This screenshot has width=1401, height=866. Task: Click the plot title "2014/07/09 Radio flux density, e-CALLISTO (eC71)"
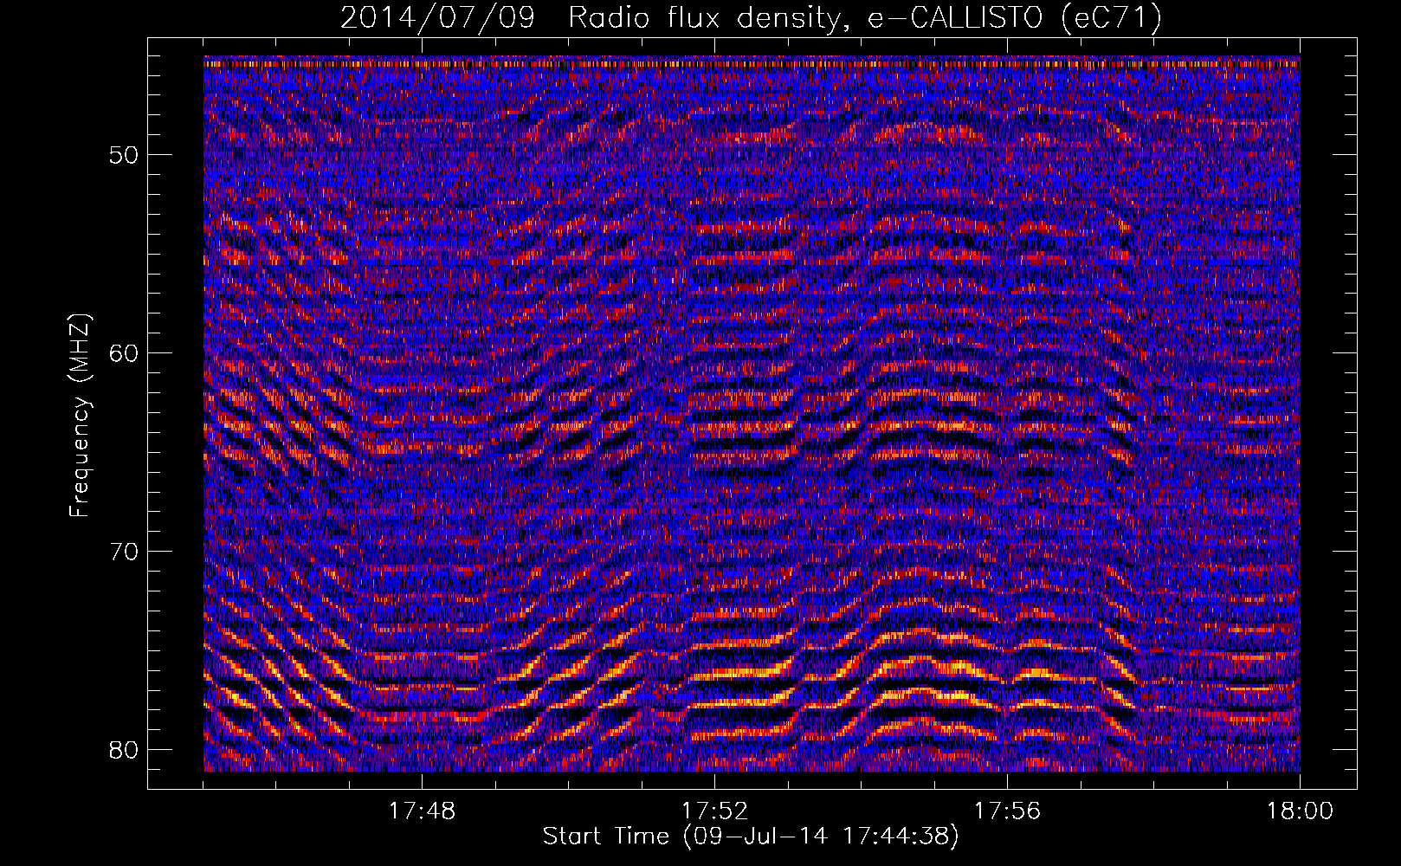tap(751, 17)
